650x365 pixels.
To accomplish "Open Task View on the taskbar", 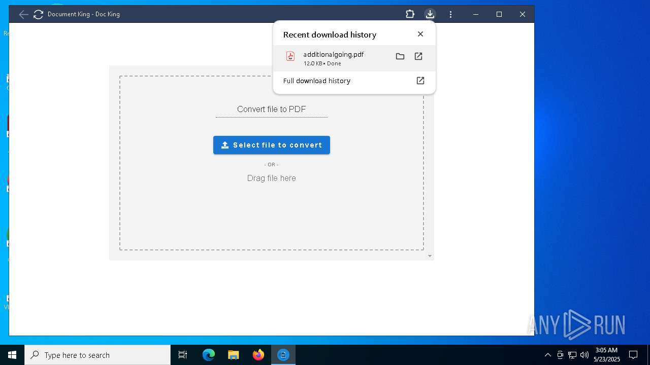I will (183, 355).
